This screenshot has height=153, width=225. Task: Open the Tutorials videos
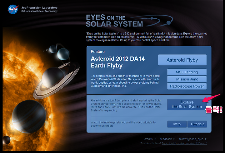pyautogui.click(x=197, y=124)
